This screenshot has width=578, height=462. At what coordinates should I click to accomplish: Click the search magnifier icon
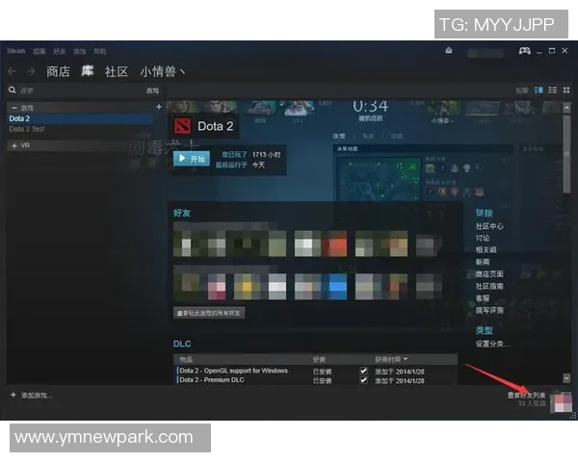click(x=13, y=90)
